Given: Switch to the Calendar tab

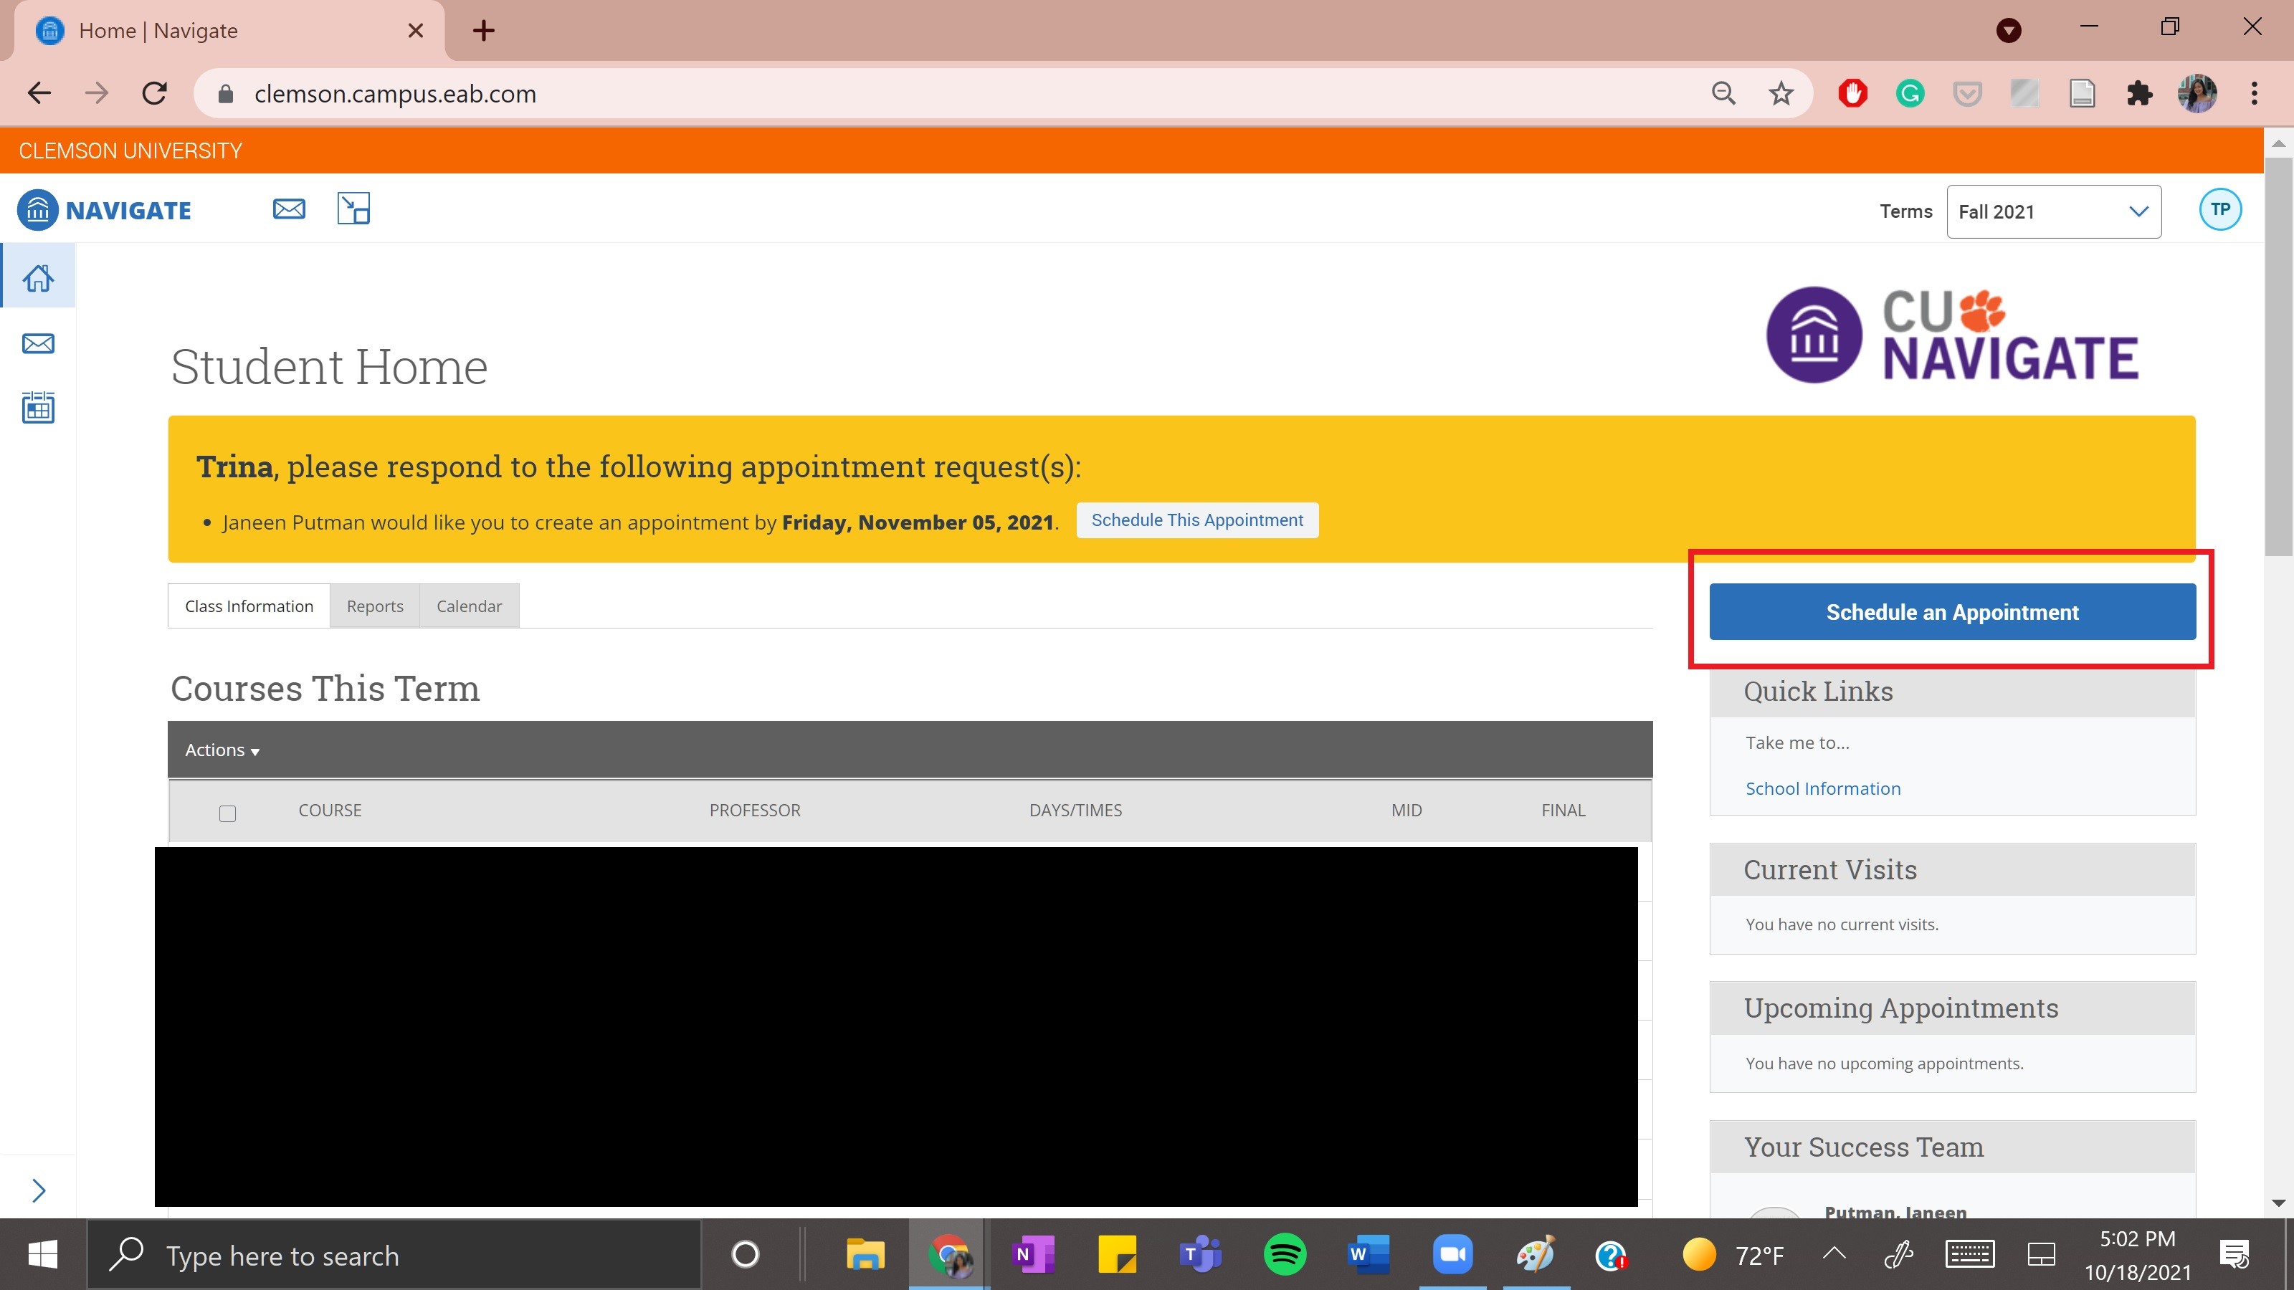Looking at the screenshot, I should pyautogui.click(x=470, y=606).
